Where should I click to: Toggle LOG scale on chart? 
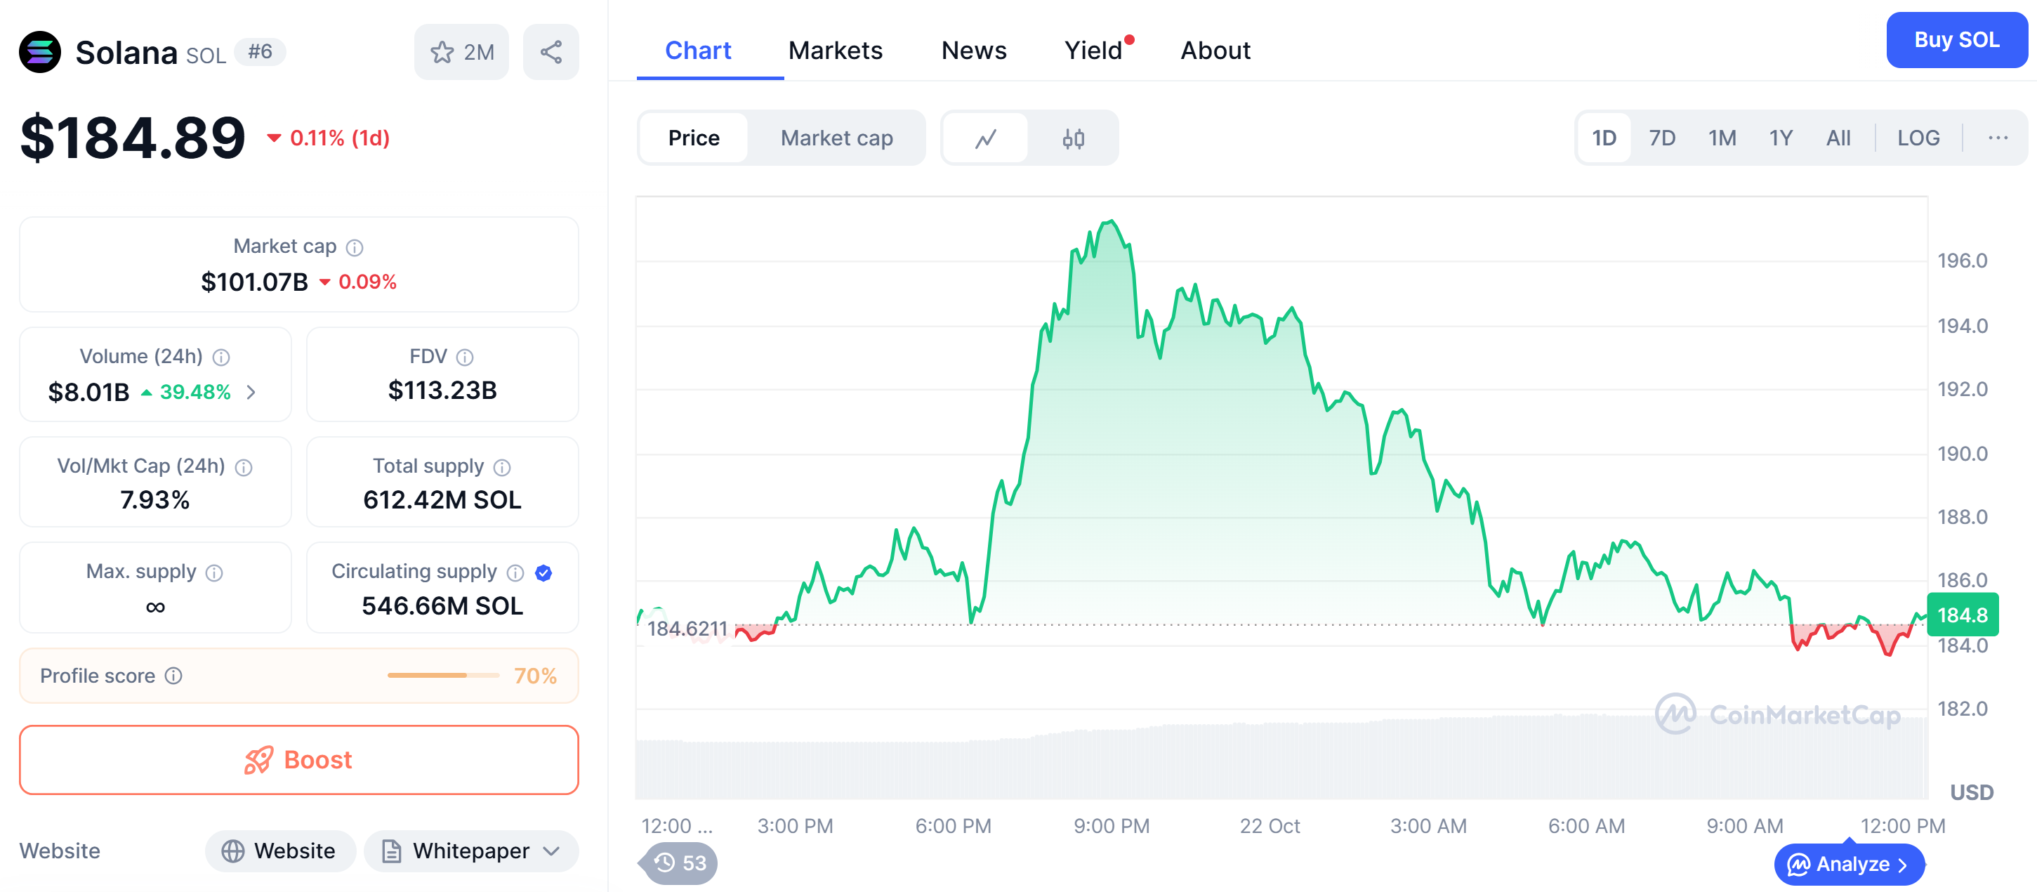1918,138
